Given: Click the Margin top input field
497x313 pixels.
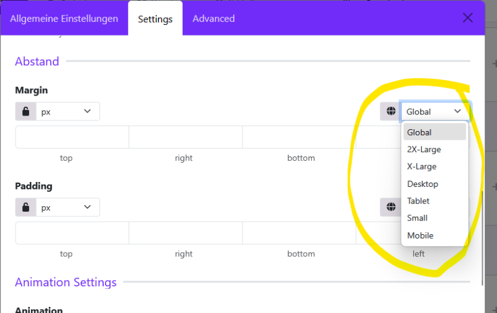Looking at the screenshot, I should (x=72, y=137).
